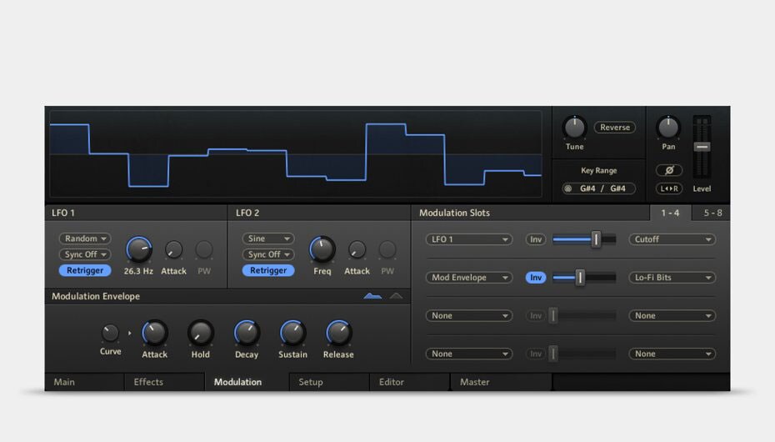The width and height of the screenshot is (775, 442).
Task: Open the Cutoff destination dropdown
Action: coord(672,239)
